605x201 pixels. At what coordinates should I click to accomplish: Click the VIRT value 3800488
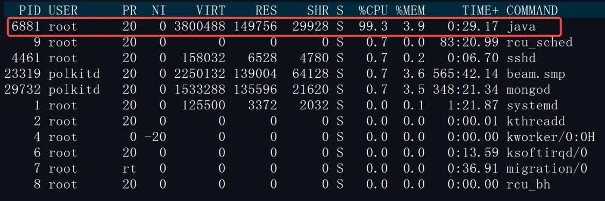click(x=200, y=26)
